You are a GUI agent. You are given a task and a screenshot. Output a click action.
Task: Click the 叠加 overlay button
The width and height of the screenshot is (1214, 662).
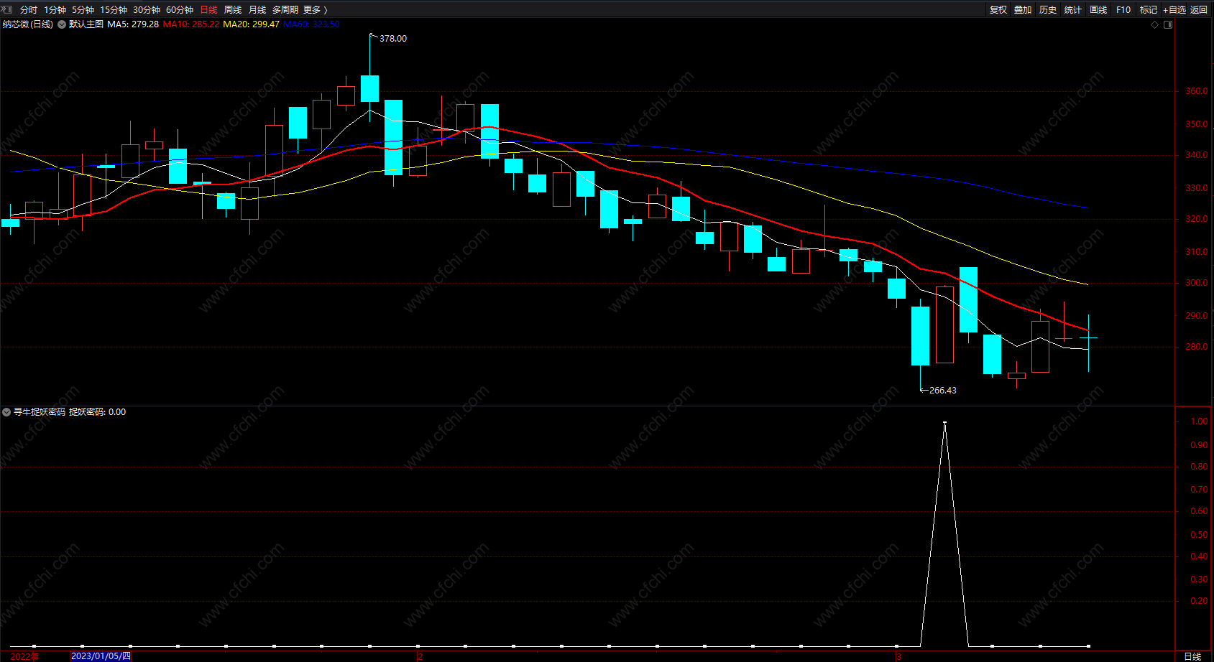tap(1023, 10)
